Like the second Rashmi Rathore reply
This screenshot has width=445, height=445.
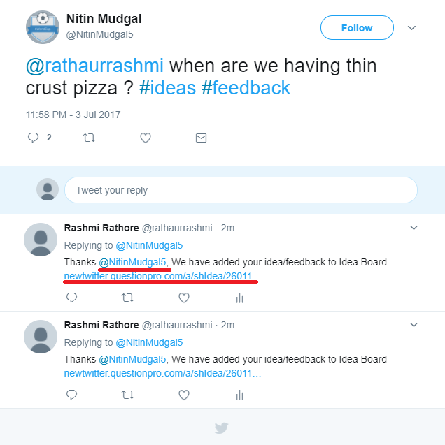pos(183,395)
